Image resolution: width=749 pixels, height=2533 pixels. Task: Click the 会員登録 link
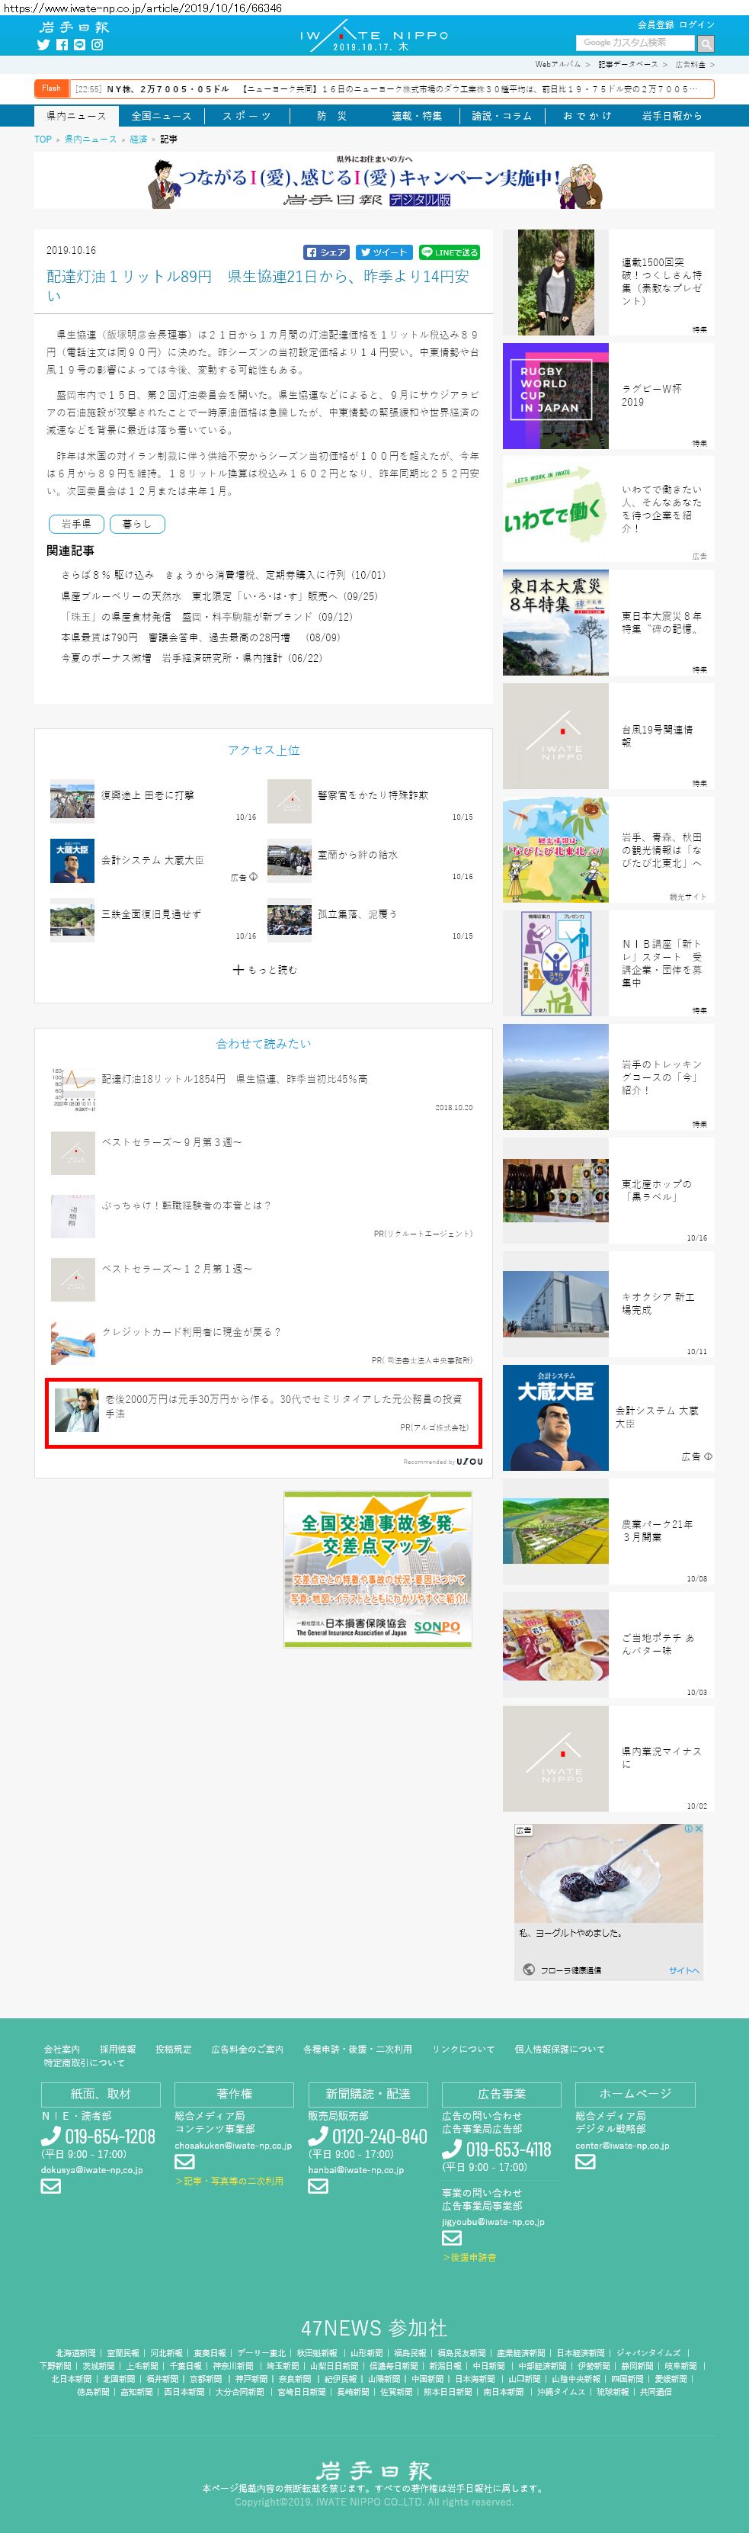655,24
